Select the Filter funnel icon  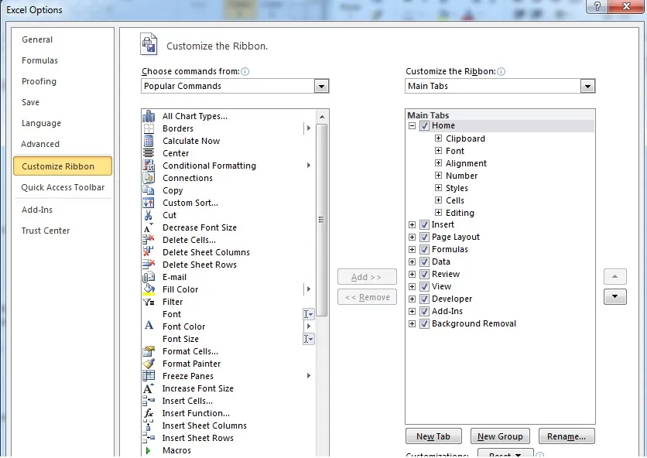click(x=149, y=302)
